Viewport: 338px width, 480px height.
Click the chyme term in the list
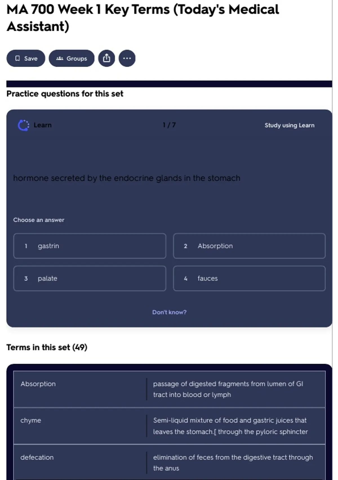(31, 420)
